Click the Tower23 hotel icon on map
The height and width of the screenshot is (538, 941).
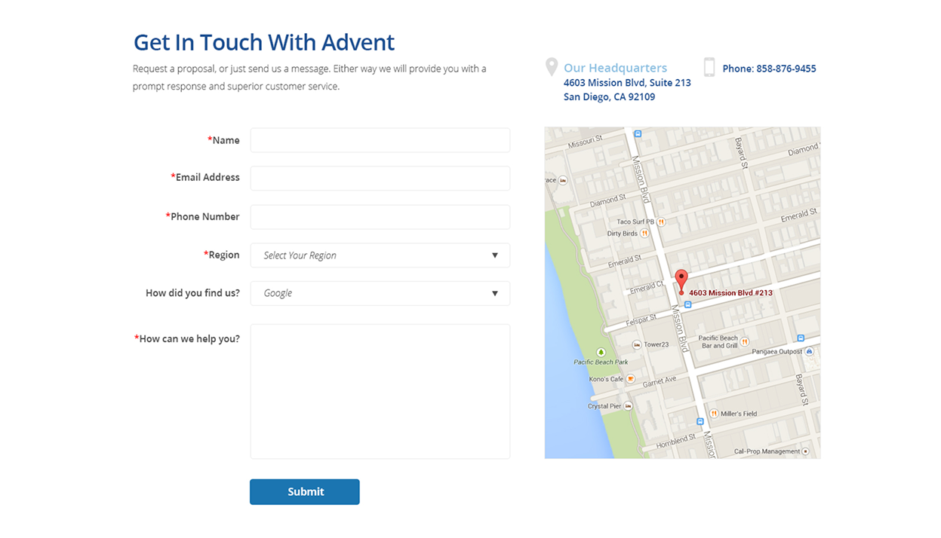coord(637,344)
